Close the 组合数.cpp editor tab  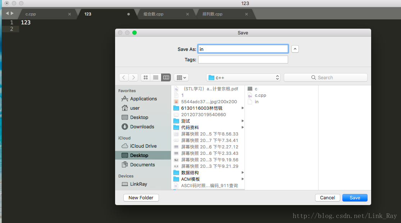point(187,14)
